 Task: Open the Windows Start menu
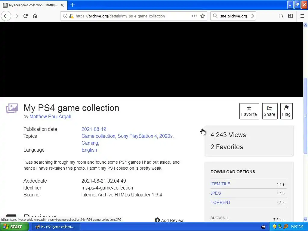coord(14,227)
